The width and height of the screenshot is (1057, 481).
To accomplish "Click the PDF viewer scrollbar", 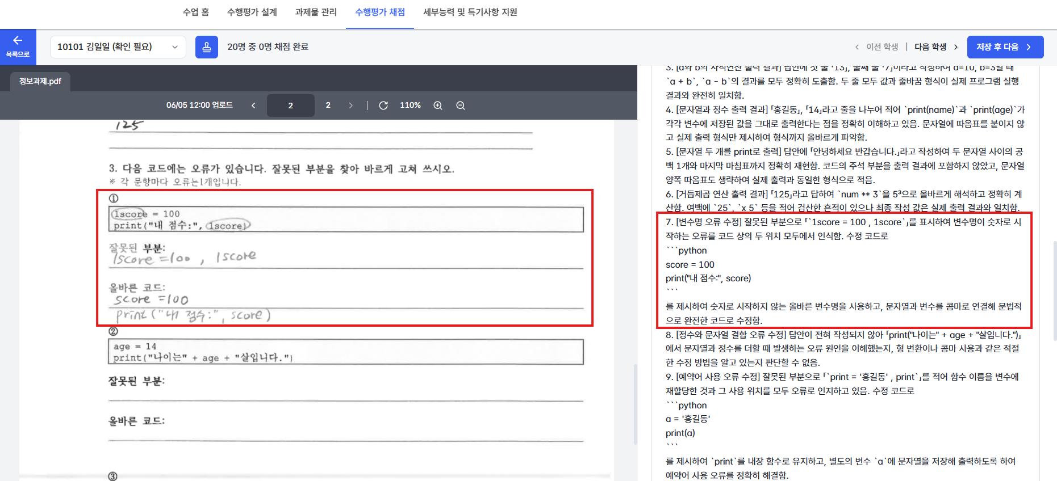I will pos(635,404).
